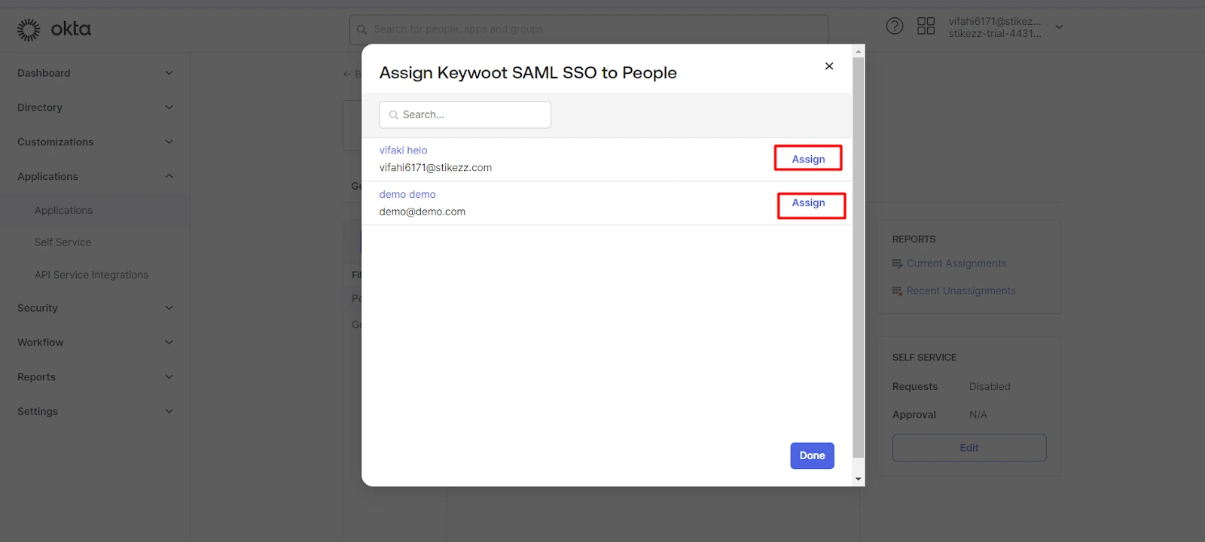This screenshot has width=1205, height=542.
Task: Open the apps grid icon
Action: pos(926,26)
